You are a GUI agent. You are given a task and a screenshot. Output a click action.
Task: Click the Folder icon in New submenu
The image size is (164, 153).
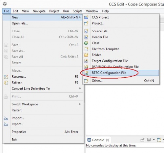coord(86,55)
